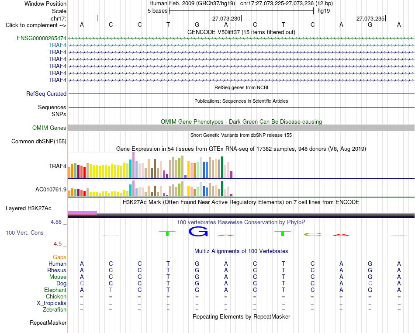Click the AC010761.9 expression bar chart
This screenshot has width=415, height=333.
[x=151, y=188]
